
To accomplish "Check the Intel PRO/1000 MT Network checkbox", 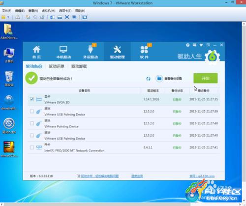I will click(x=32, y=147).
